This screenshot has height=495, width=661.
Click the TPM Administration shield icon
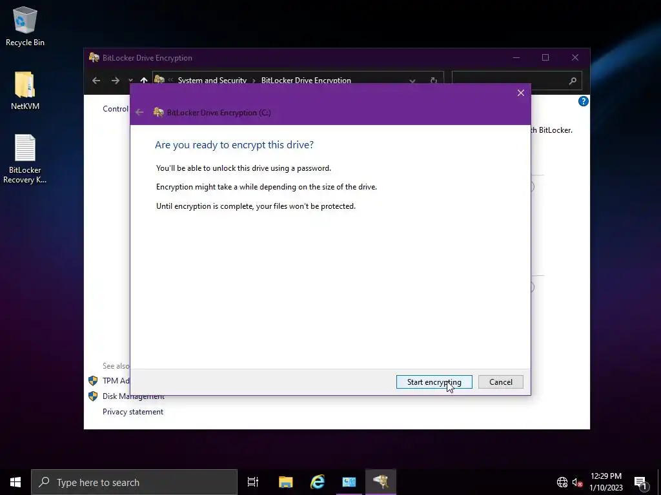click(x=93, y=380)
